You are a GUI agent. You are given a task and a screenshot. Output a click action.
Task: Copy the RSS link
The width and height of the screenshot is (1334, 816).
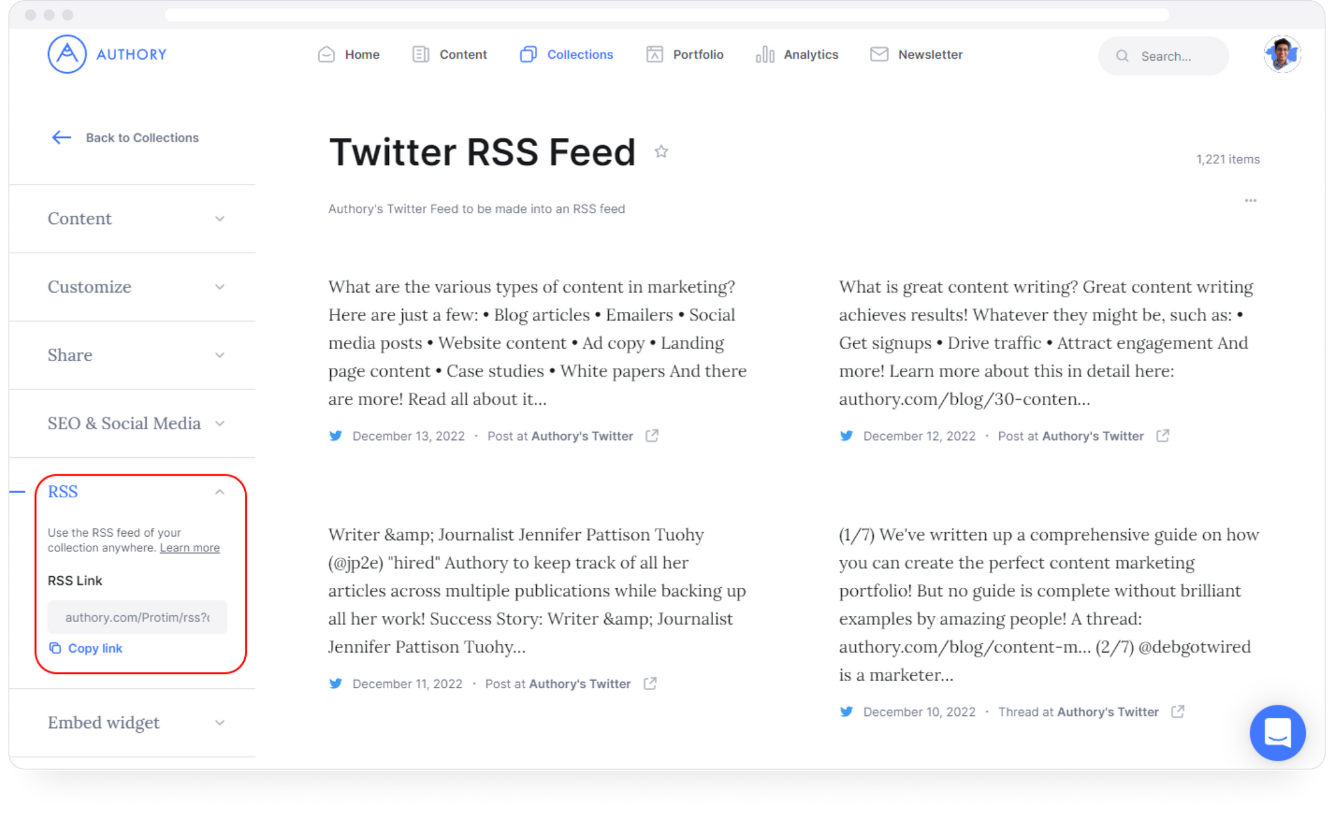(x=85, y=648)
